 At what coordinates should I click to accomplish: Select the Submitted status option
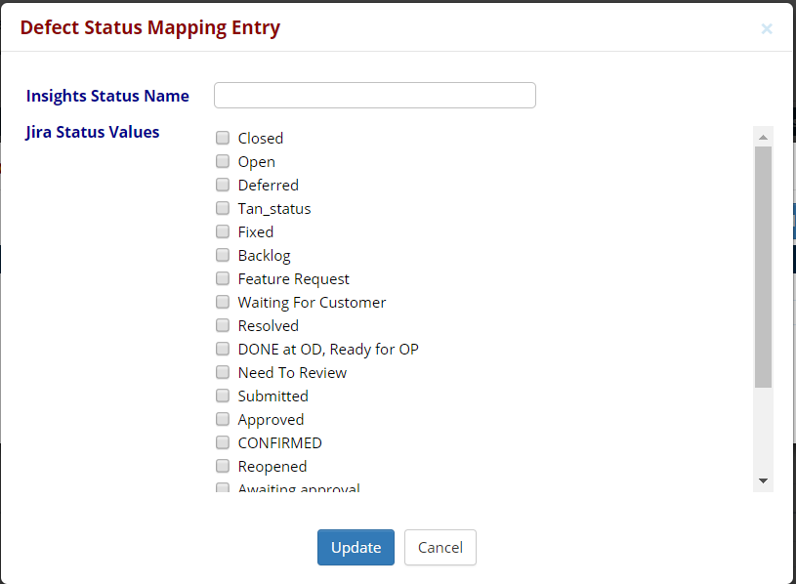222,396
